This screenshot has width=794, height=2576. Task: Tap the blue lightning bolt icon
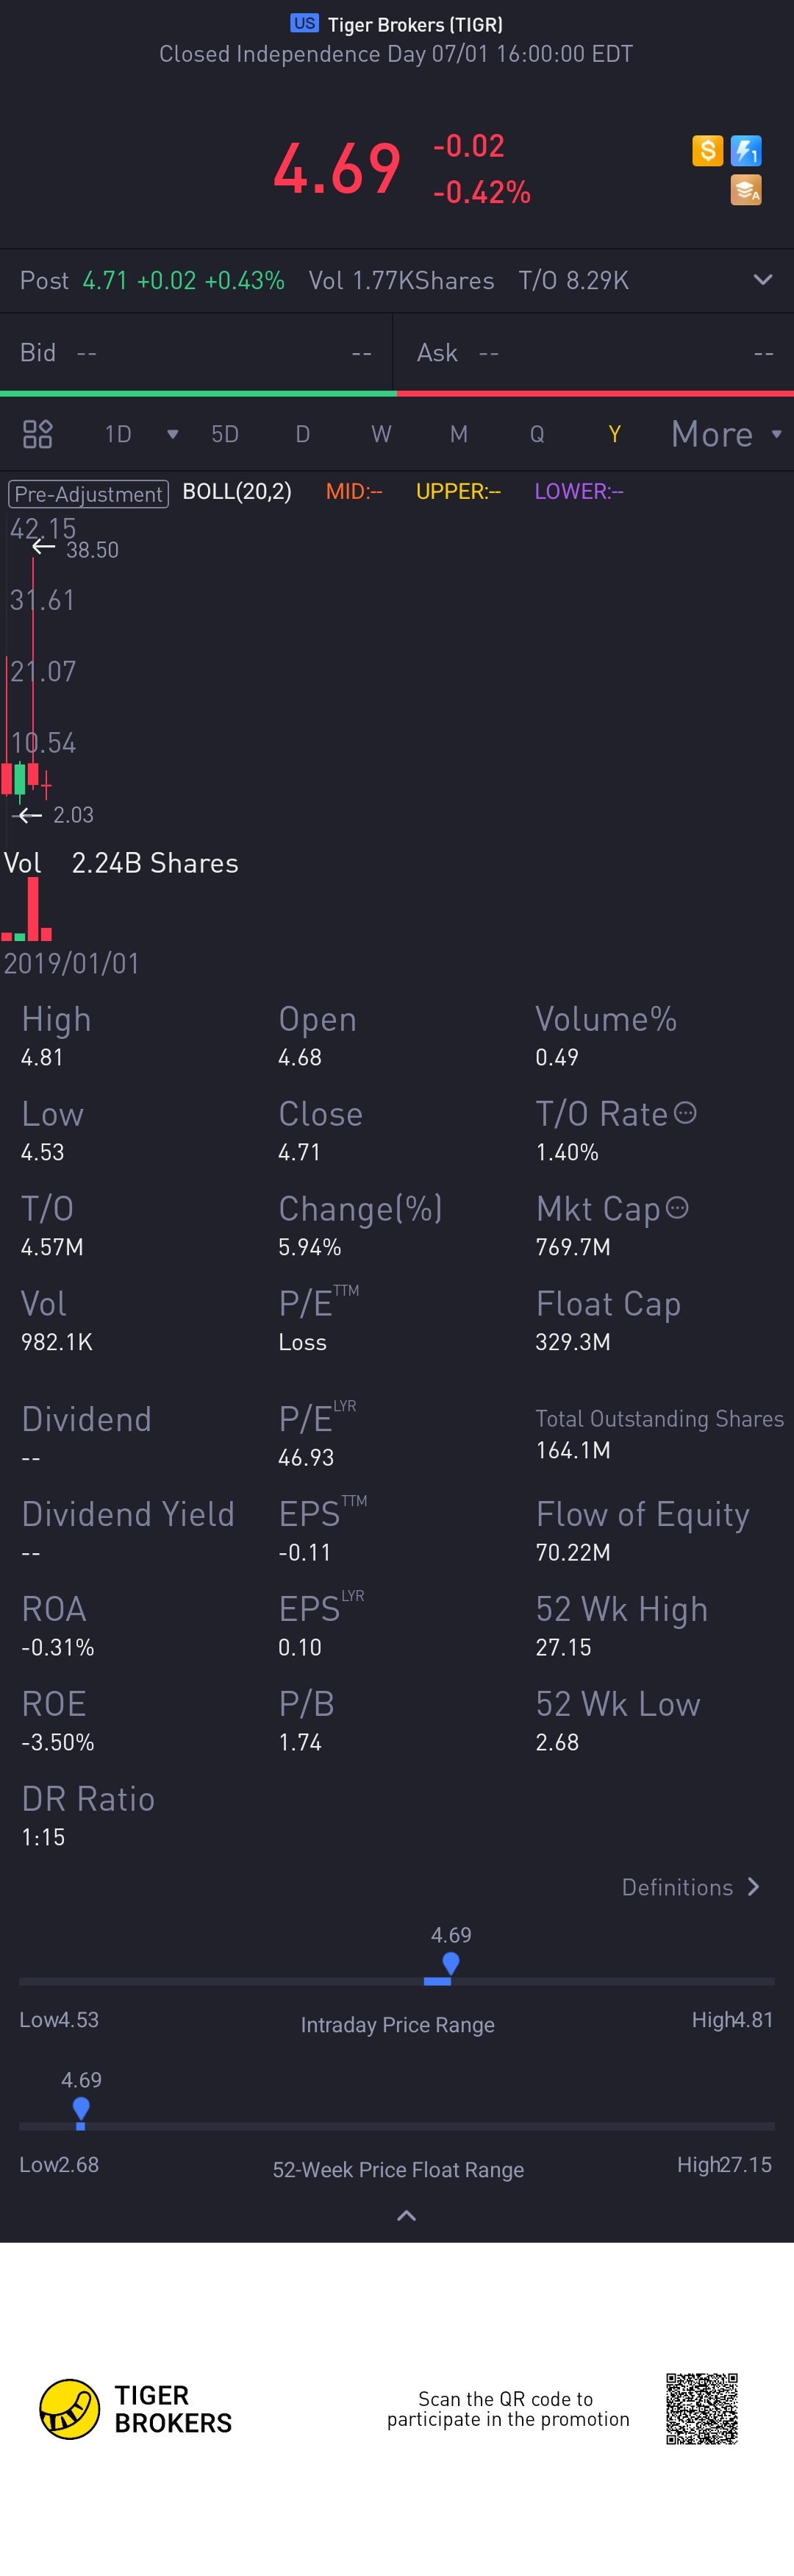pos(746,151)
